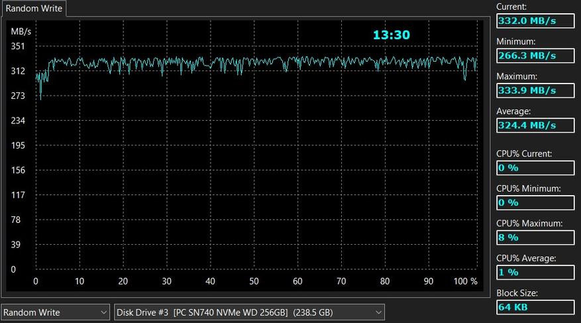Viewport: 581px width, 323px height.
Task: Click the 13:30 elapsed time display
Action: [392, 35]
